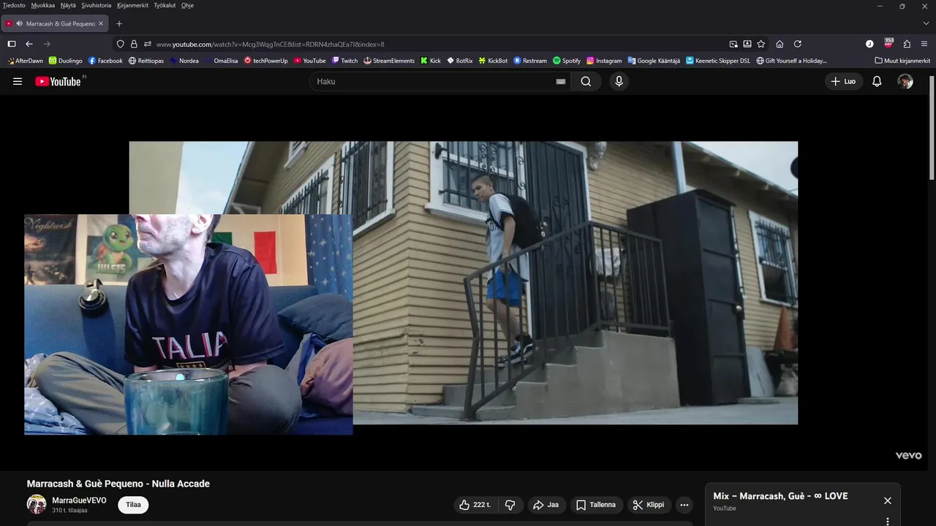
Task: Open Google Kääntäjä bookmark
Action: click(x=654, y=61)
